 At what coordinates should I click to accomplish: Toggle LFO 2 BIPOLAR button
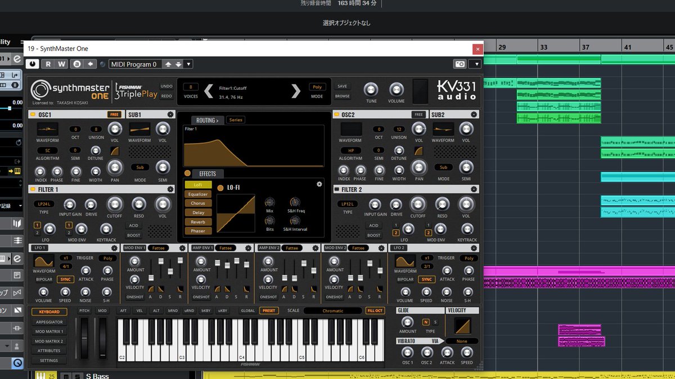coord(405,279)
